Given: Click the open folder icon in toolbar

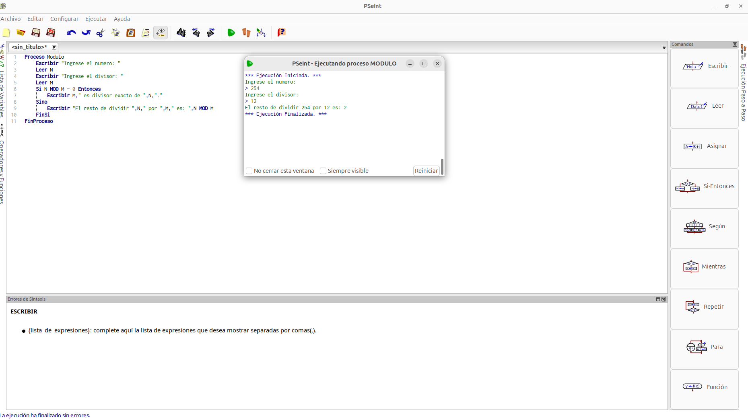Looking at the screenshot, I should pyautogui.click(x=21, y=33).
